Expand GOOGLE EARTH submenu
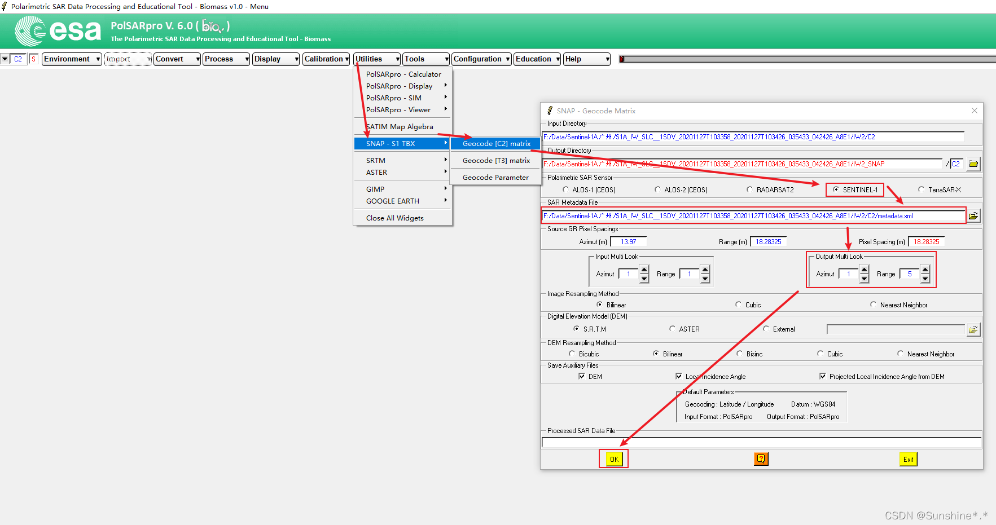 point(403,201)
